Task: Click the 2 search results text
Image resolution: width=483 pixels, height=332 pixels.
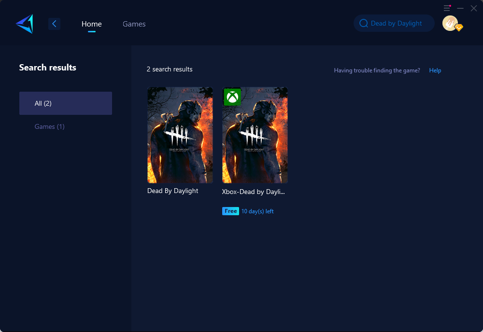Action: [170, 69]
